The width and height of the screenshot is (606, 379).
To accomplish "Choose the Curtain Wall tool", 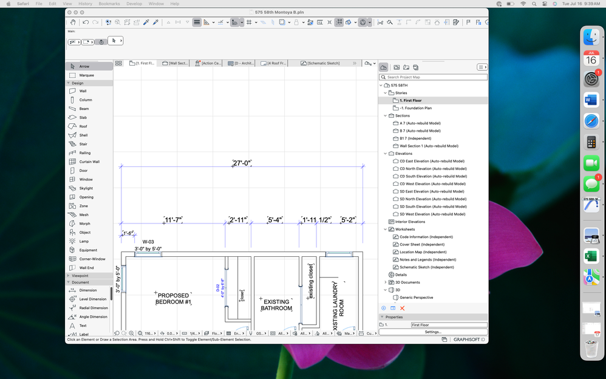I will pos(89,162).
